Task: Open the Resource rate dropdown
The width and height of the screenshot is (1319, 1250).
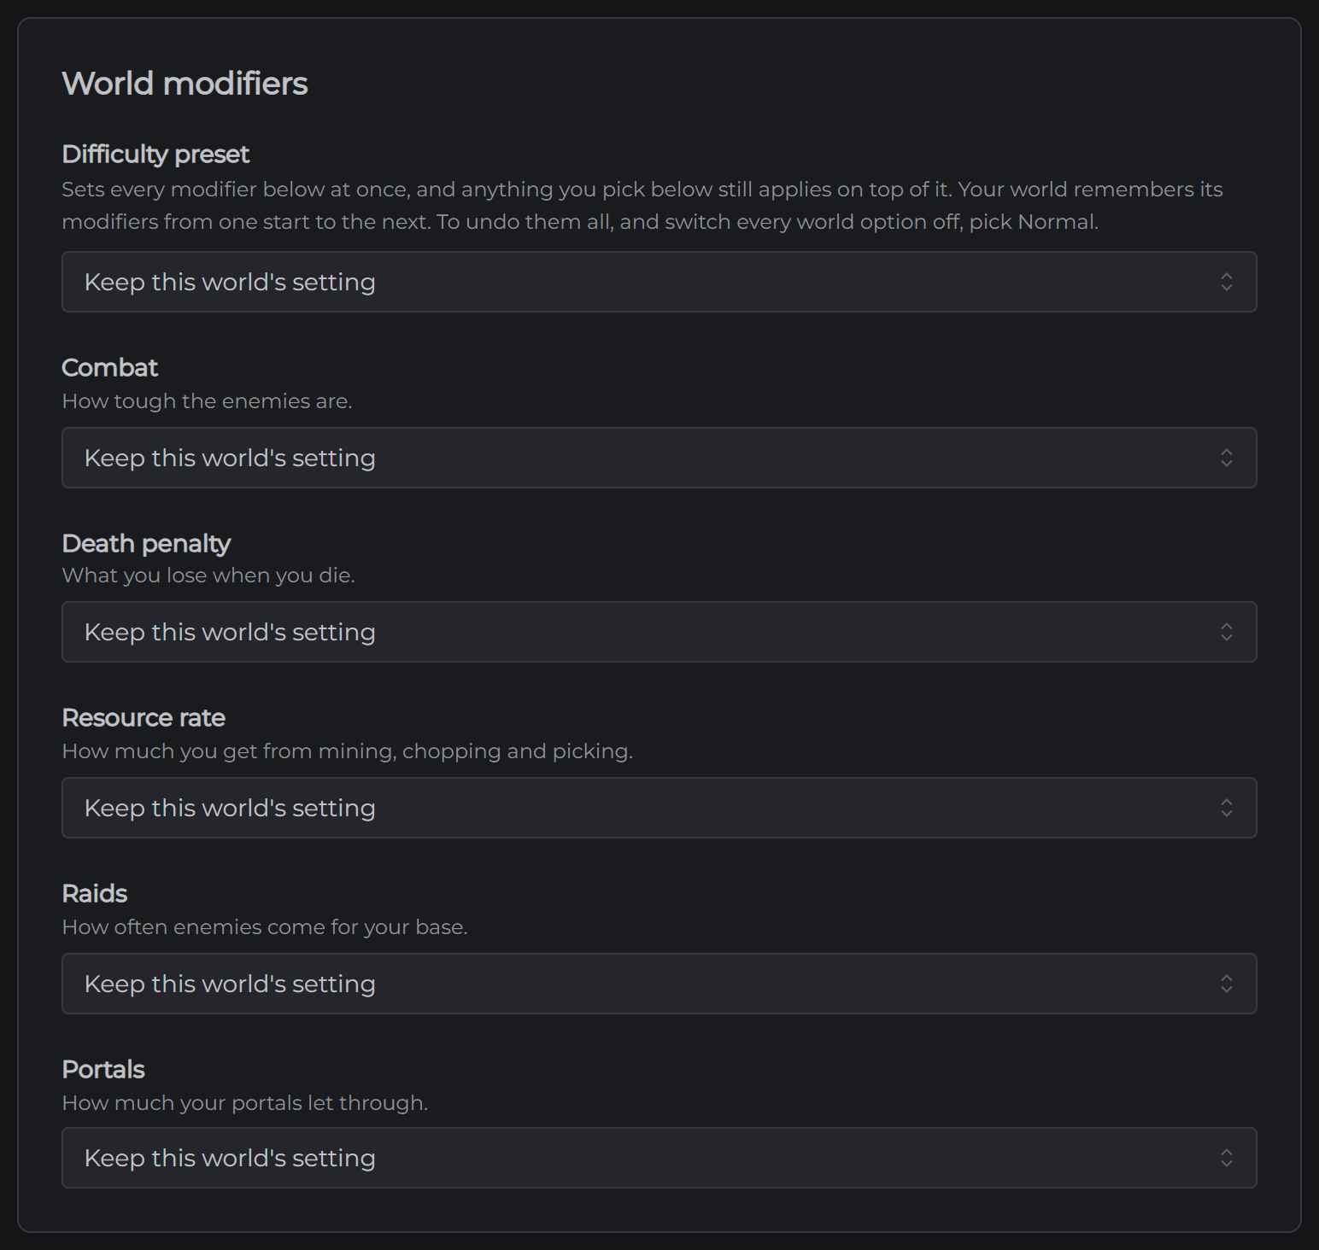Action: coord(659,808)
